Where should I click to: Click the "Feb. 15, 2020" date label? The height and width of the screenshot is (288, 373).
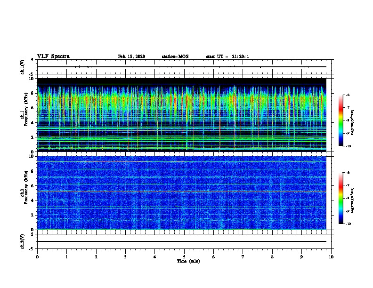click(131, 56)
